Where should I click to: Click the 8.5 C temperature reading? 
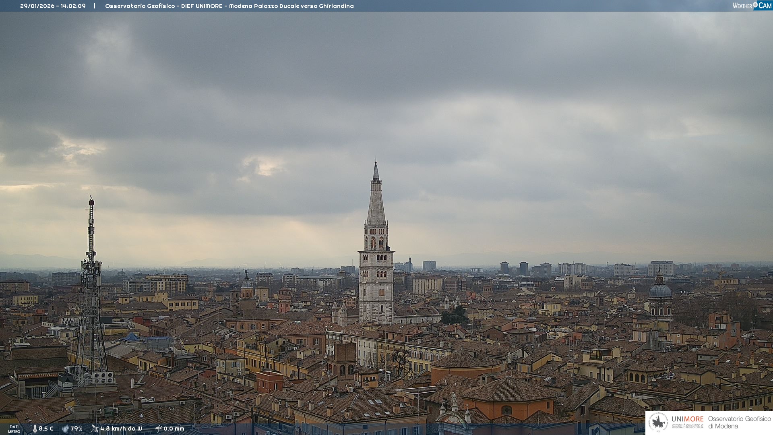[x=46, y=429]
